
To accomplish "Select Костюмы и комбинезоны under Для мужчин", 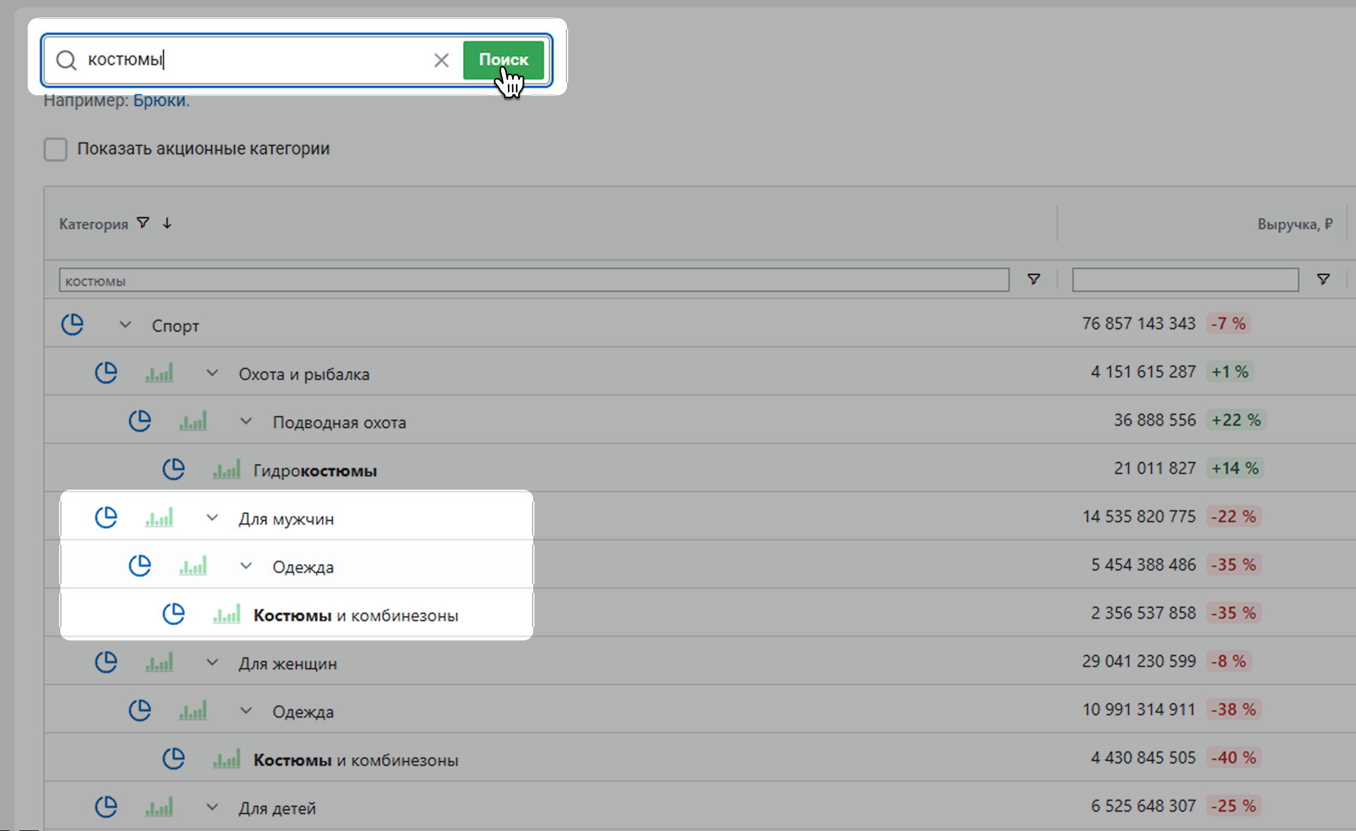I will click(x=356, y=615).
